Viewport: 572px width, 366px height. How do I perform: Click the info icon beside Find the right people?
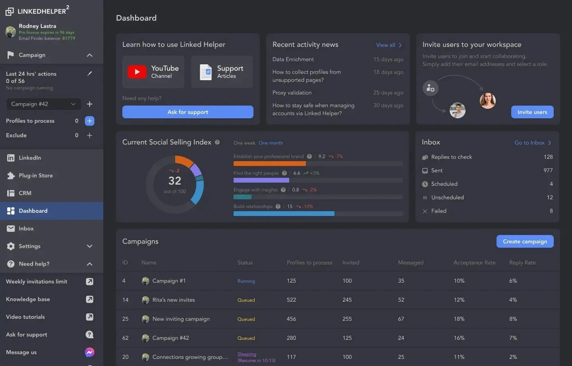(284, 173)
